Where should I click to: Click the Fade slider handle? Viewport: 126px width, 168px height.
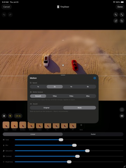(61, 140)
